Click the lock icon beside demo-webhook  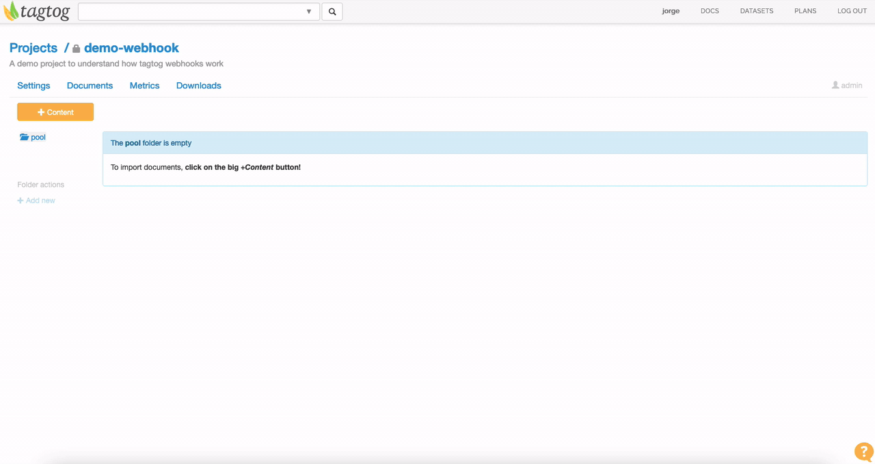click(x=77, y=49)
